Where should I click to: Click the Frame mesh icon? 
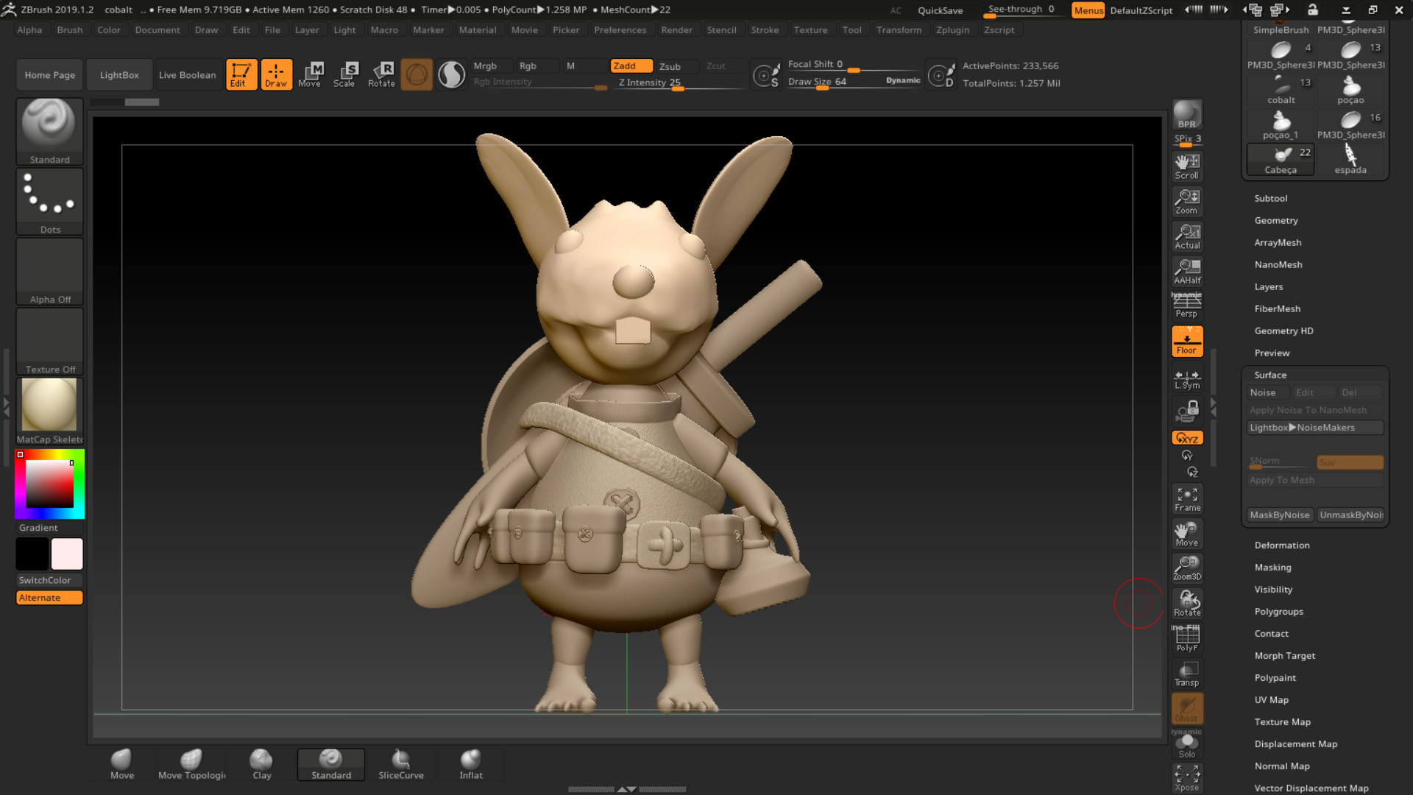tap(1187, 499)
